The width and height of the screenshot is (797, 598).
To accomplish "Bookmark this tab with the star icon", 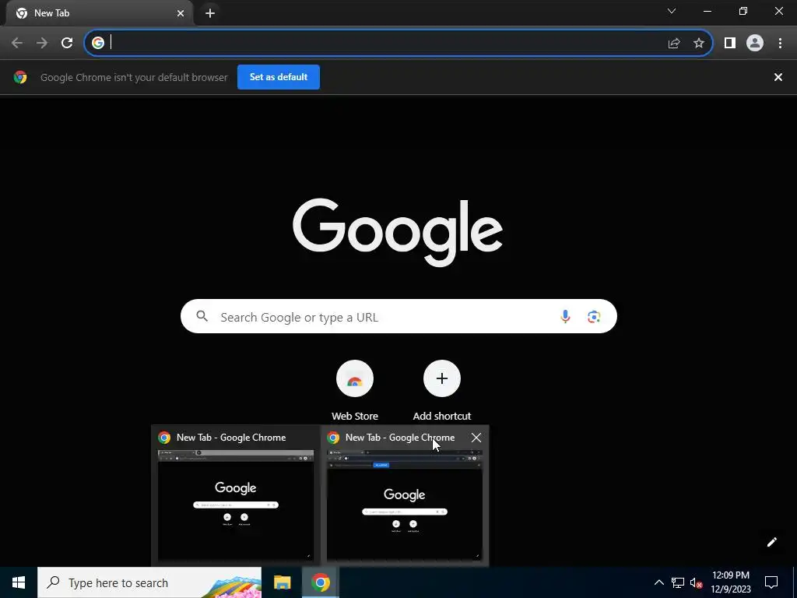I will (x=699, y=44).
